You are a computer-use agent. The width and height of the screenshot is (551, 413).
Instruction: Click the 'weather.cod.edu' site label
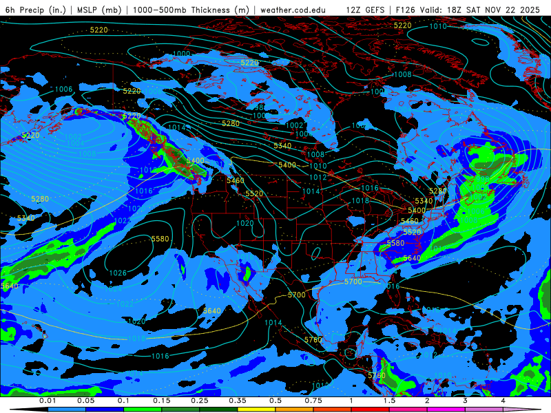click(x=293, y=10)
